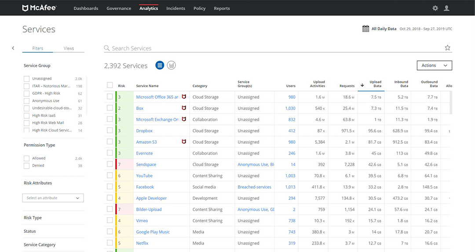Expand the Risk Type filter section

pyautogui.click(x=33, y=217)
